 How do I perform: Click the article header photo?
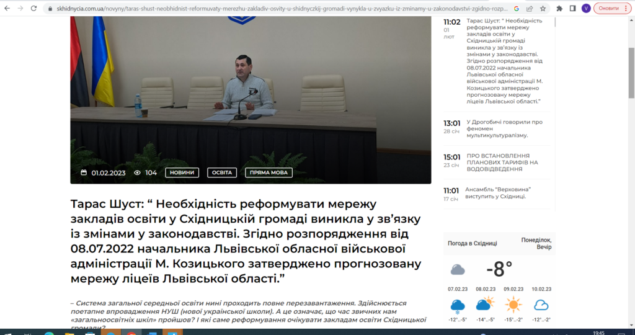coord(251,100)
